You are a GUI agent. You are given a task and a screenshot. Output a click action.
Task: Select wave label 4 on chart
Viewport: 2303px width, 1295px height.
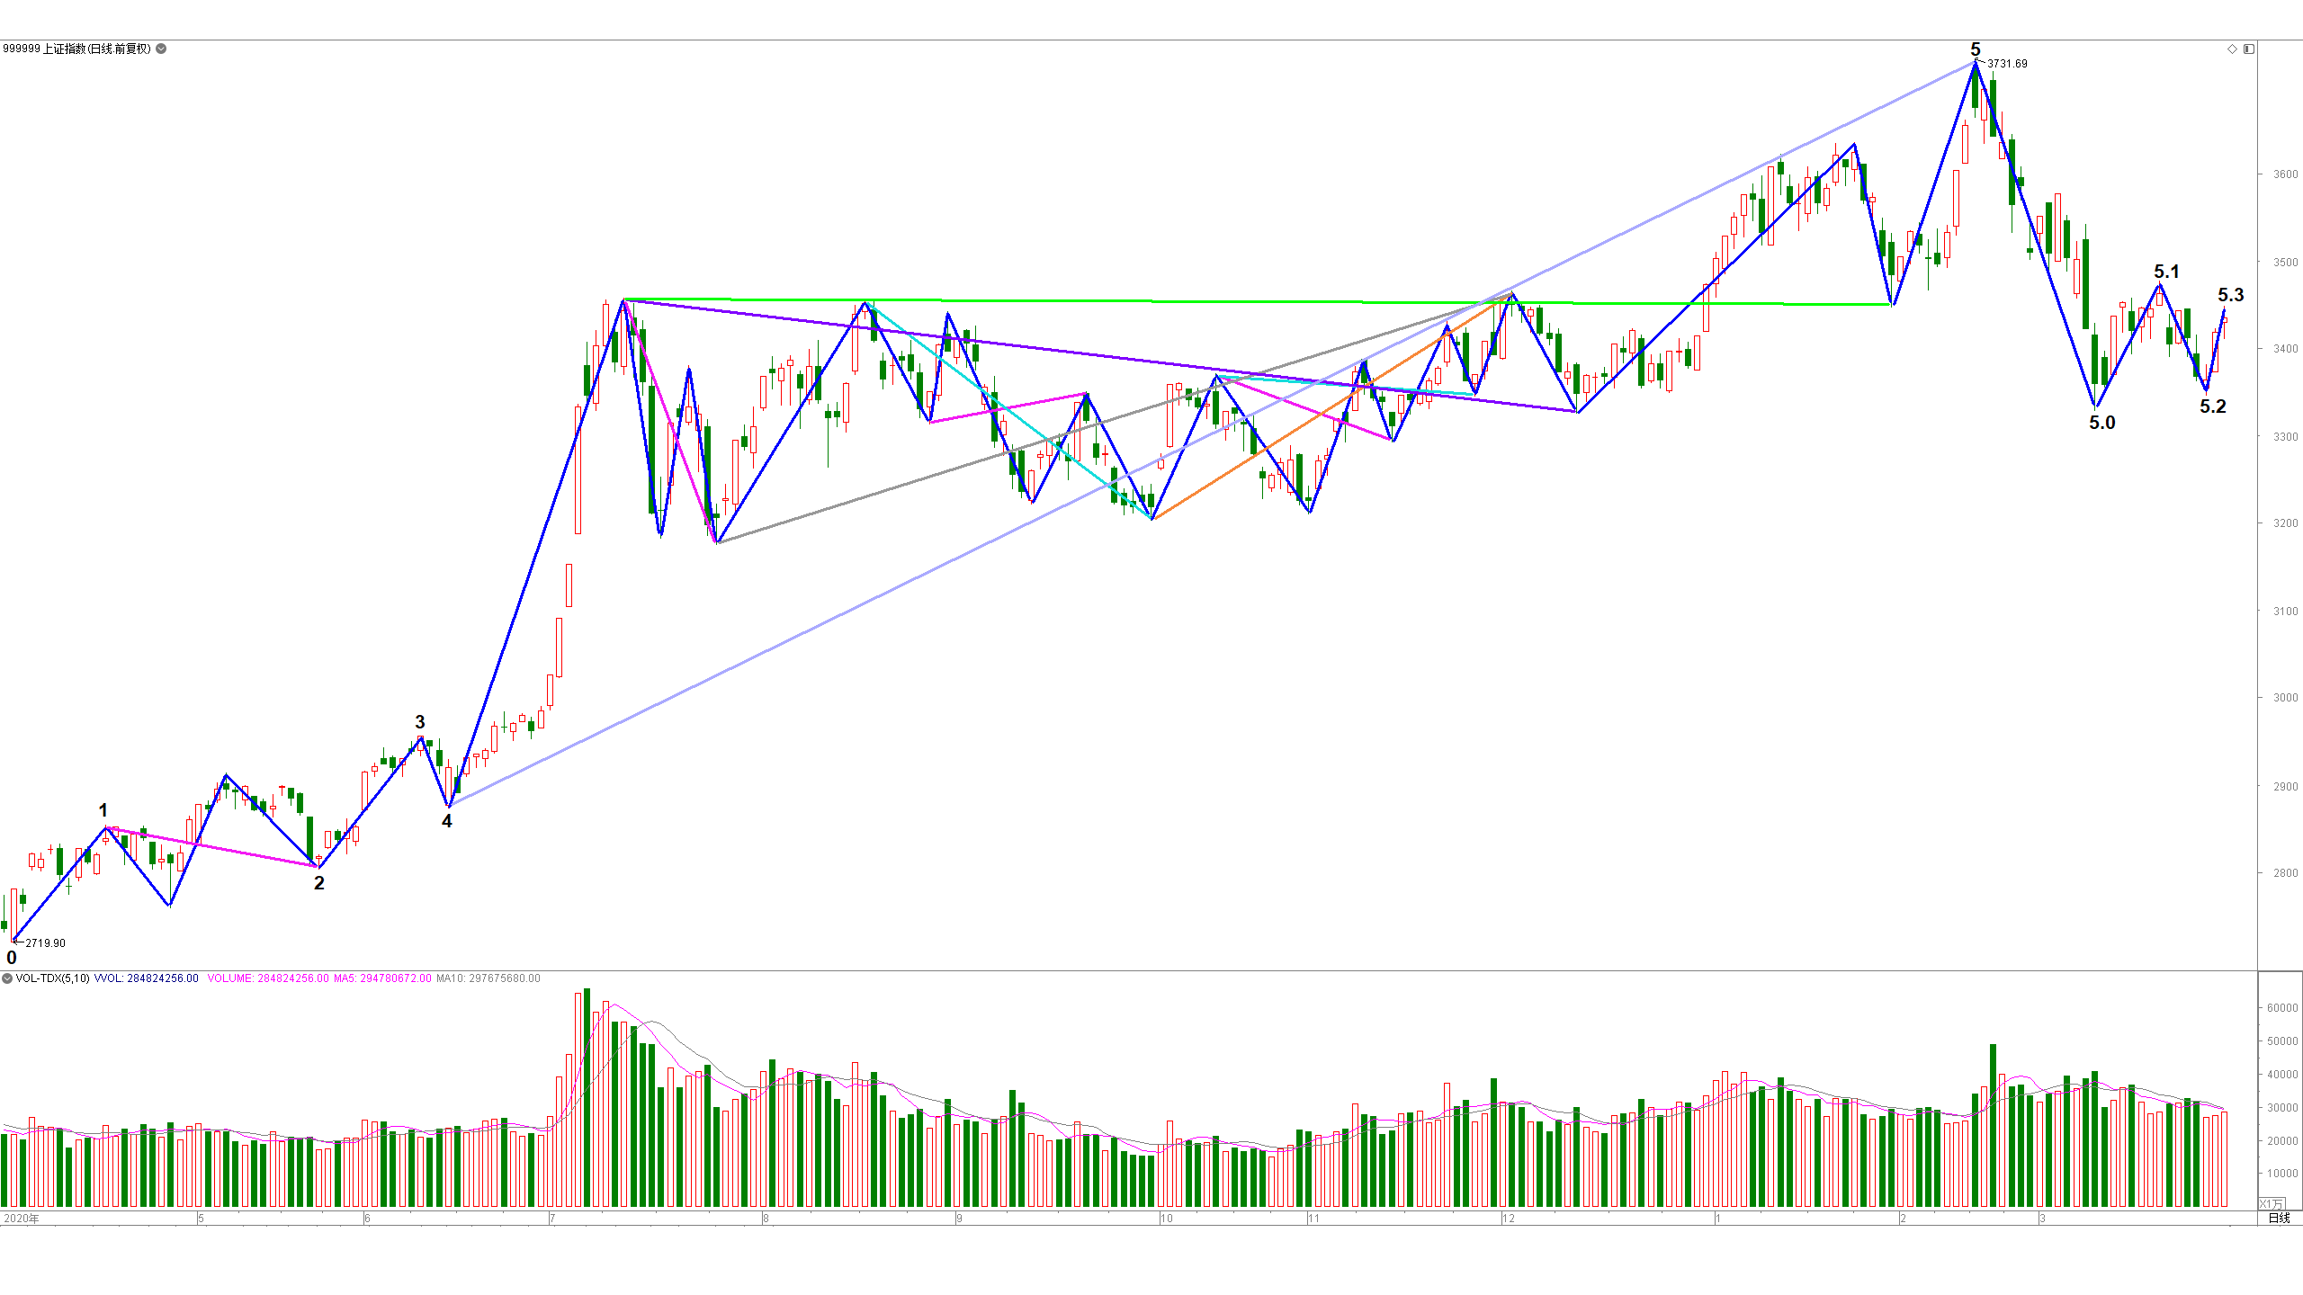point(447,821)
